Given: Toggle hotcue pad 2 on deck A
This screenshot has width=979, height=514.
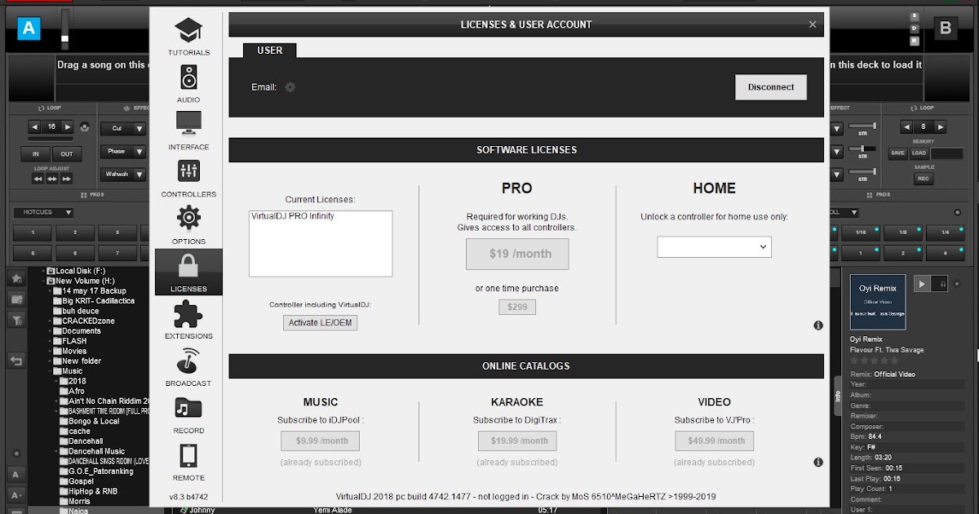Looking at the screenshot, I should (74, 233).
